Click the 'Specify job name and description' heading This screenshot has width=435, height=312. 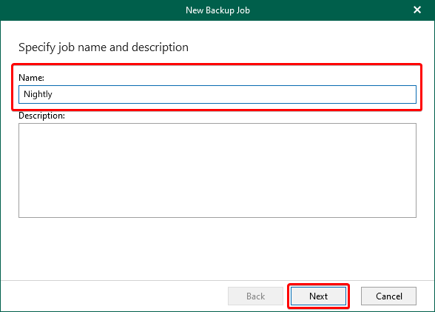tap(104, 47)
